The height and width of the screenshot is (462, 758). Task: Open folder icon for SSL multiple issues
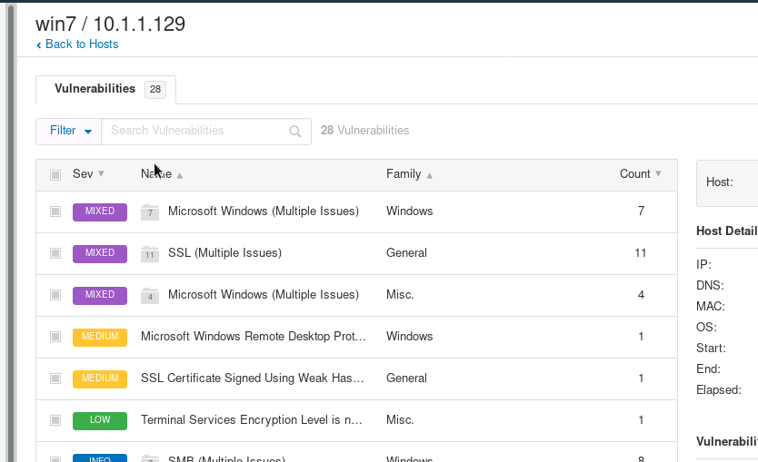[150, 253]
